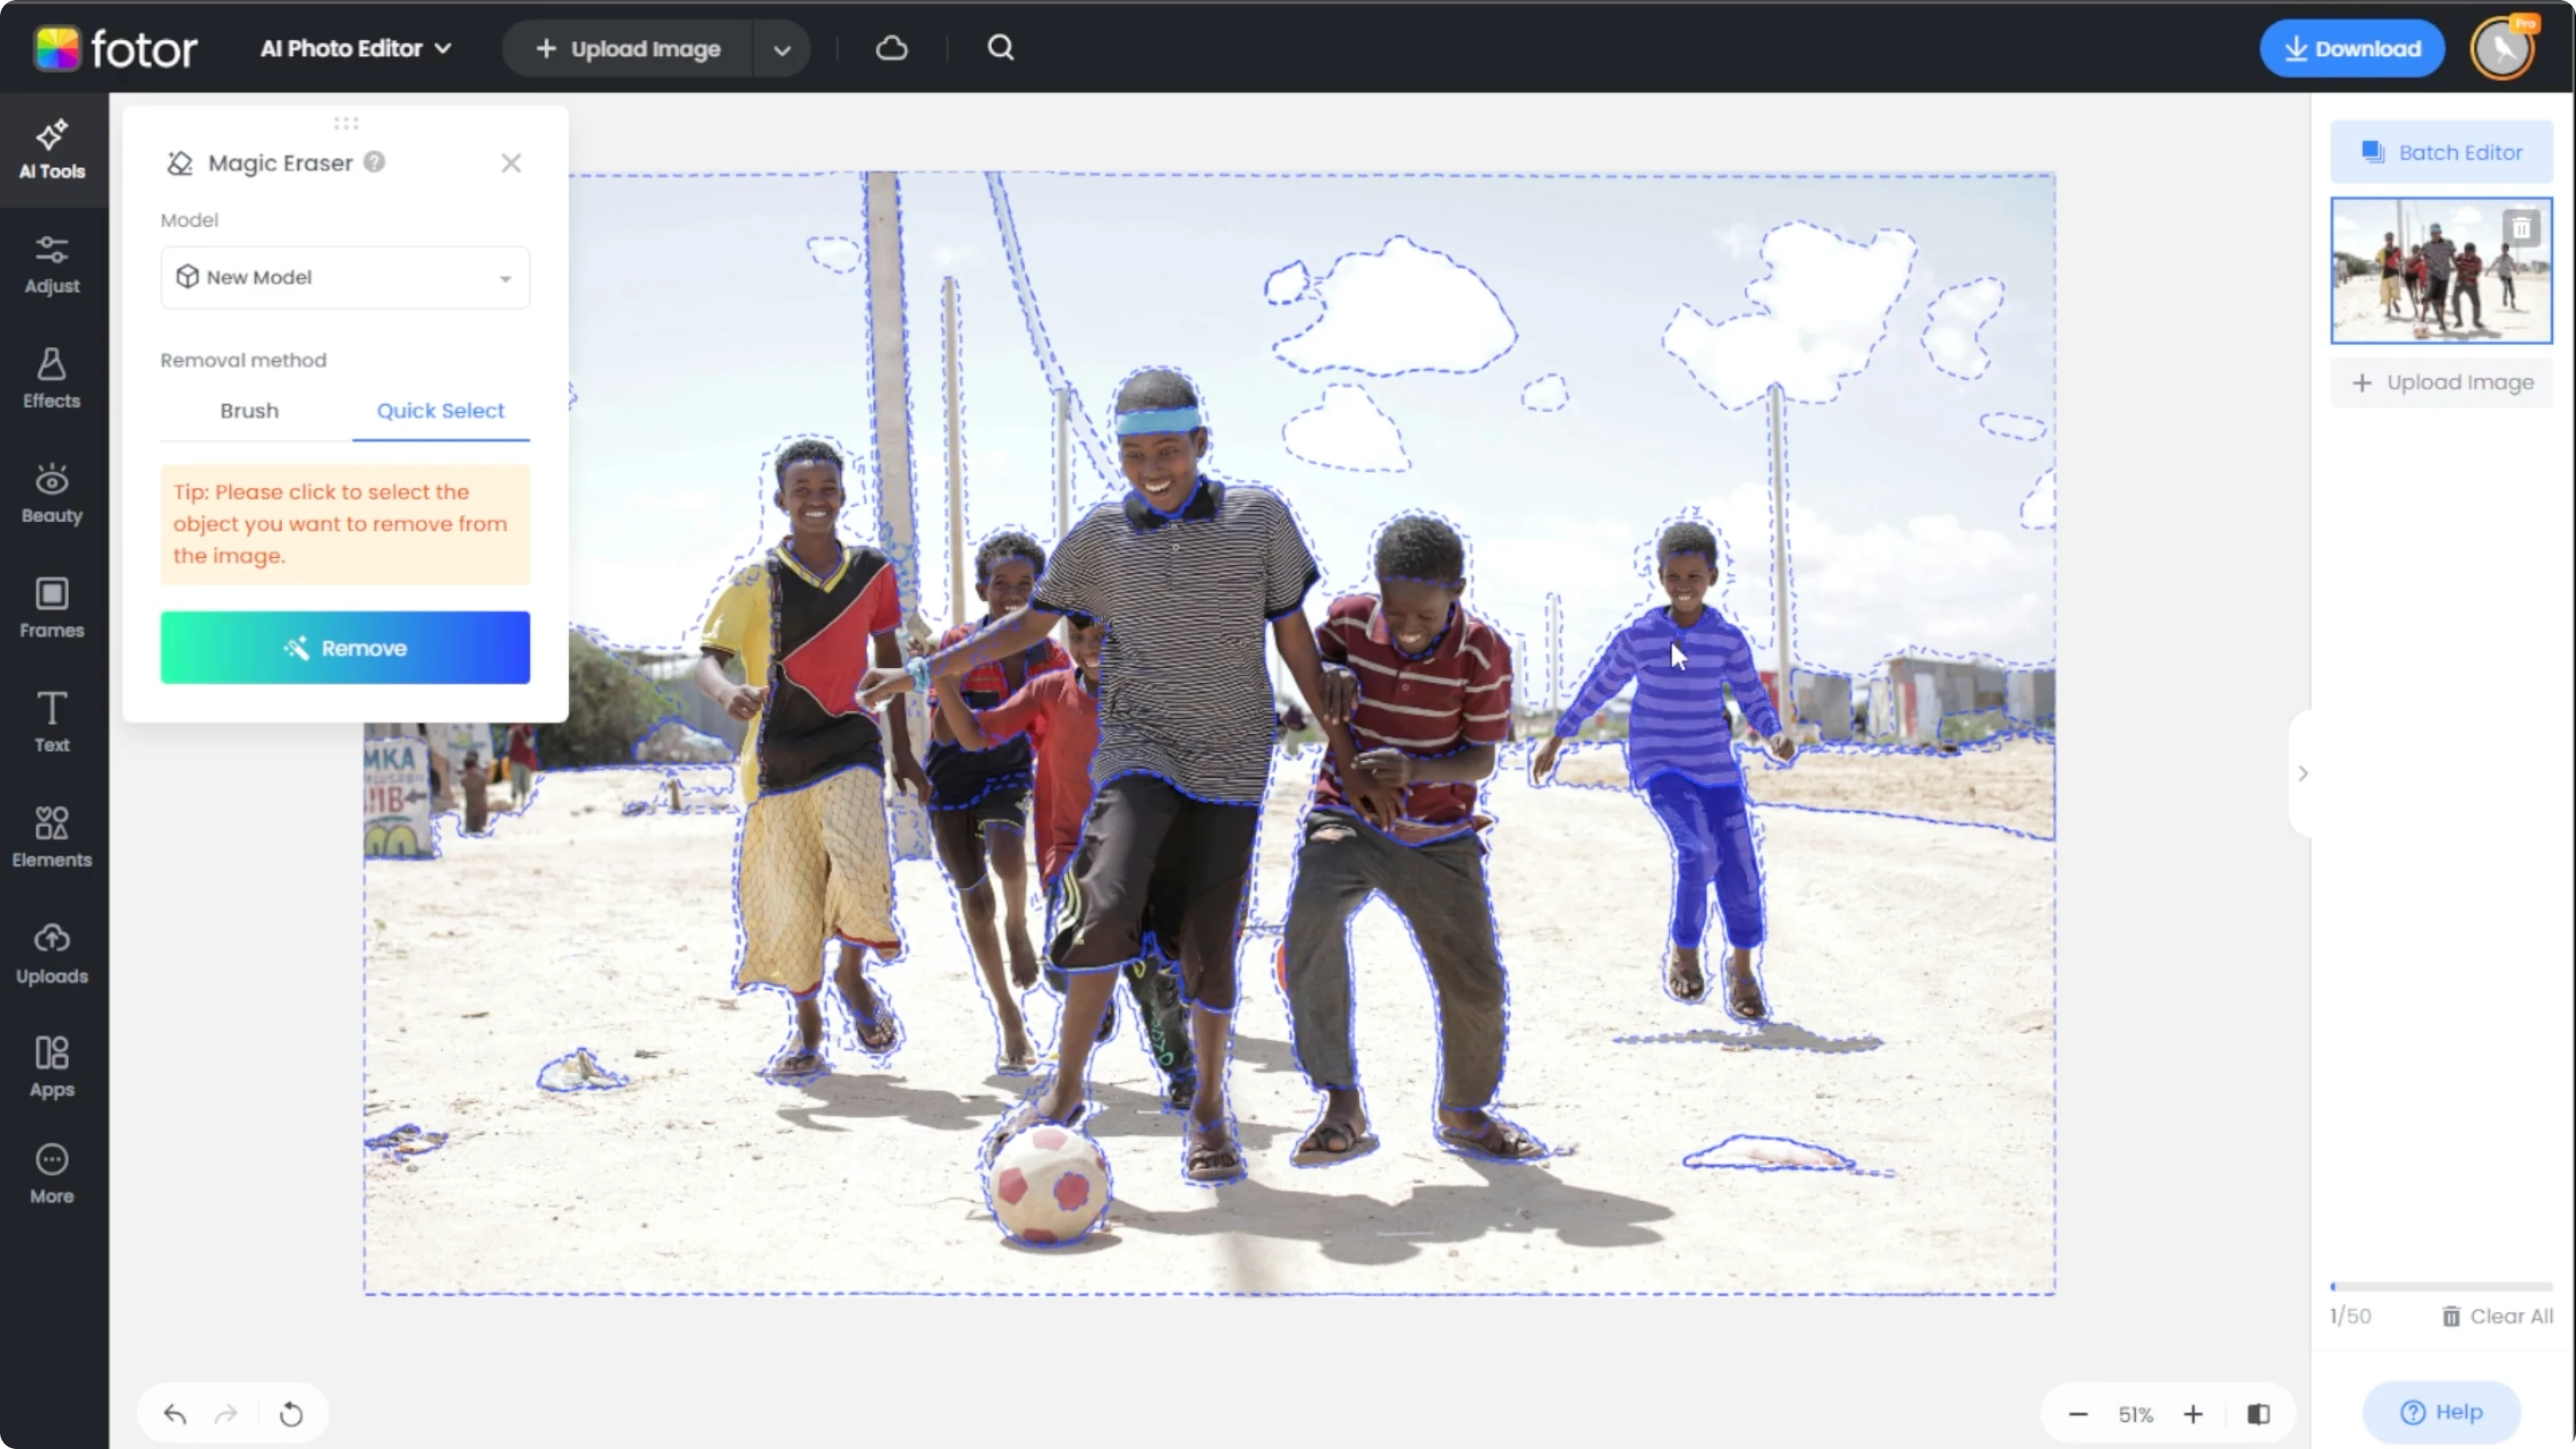Open cloud storage icon in top bar

[x=892, y=48]
